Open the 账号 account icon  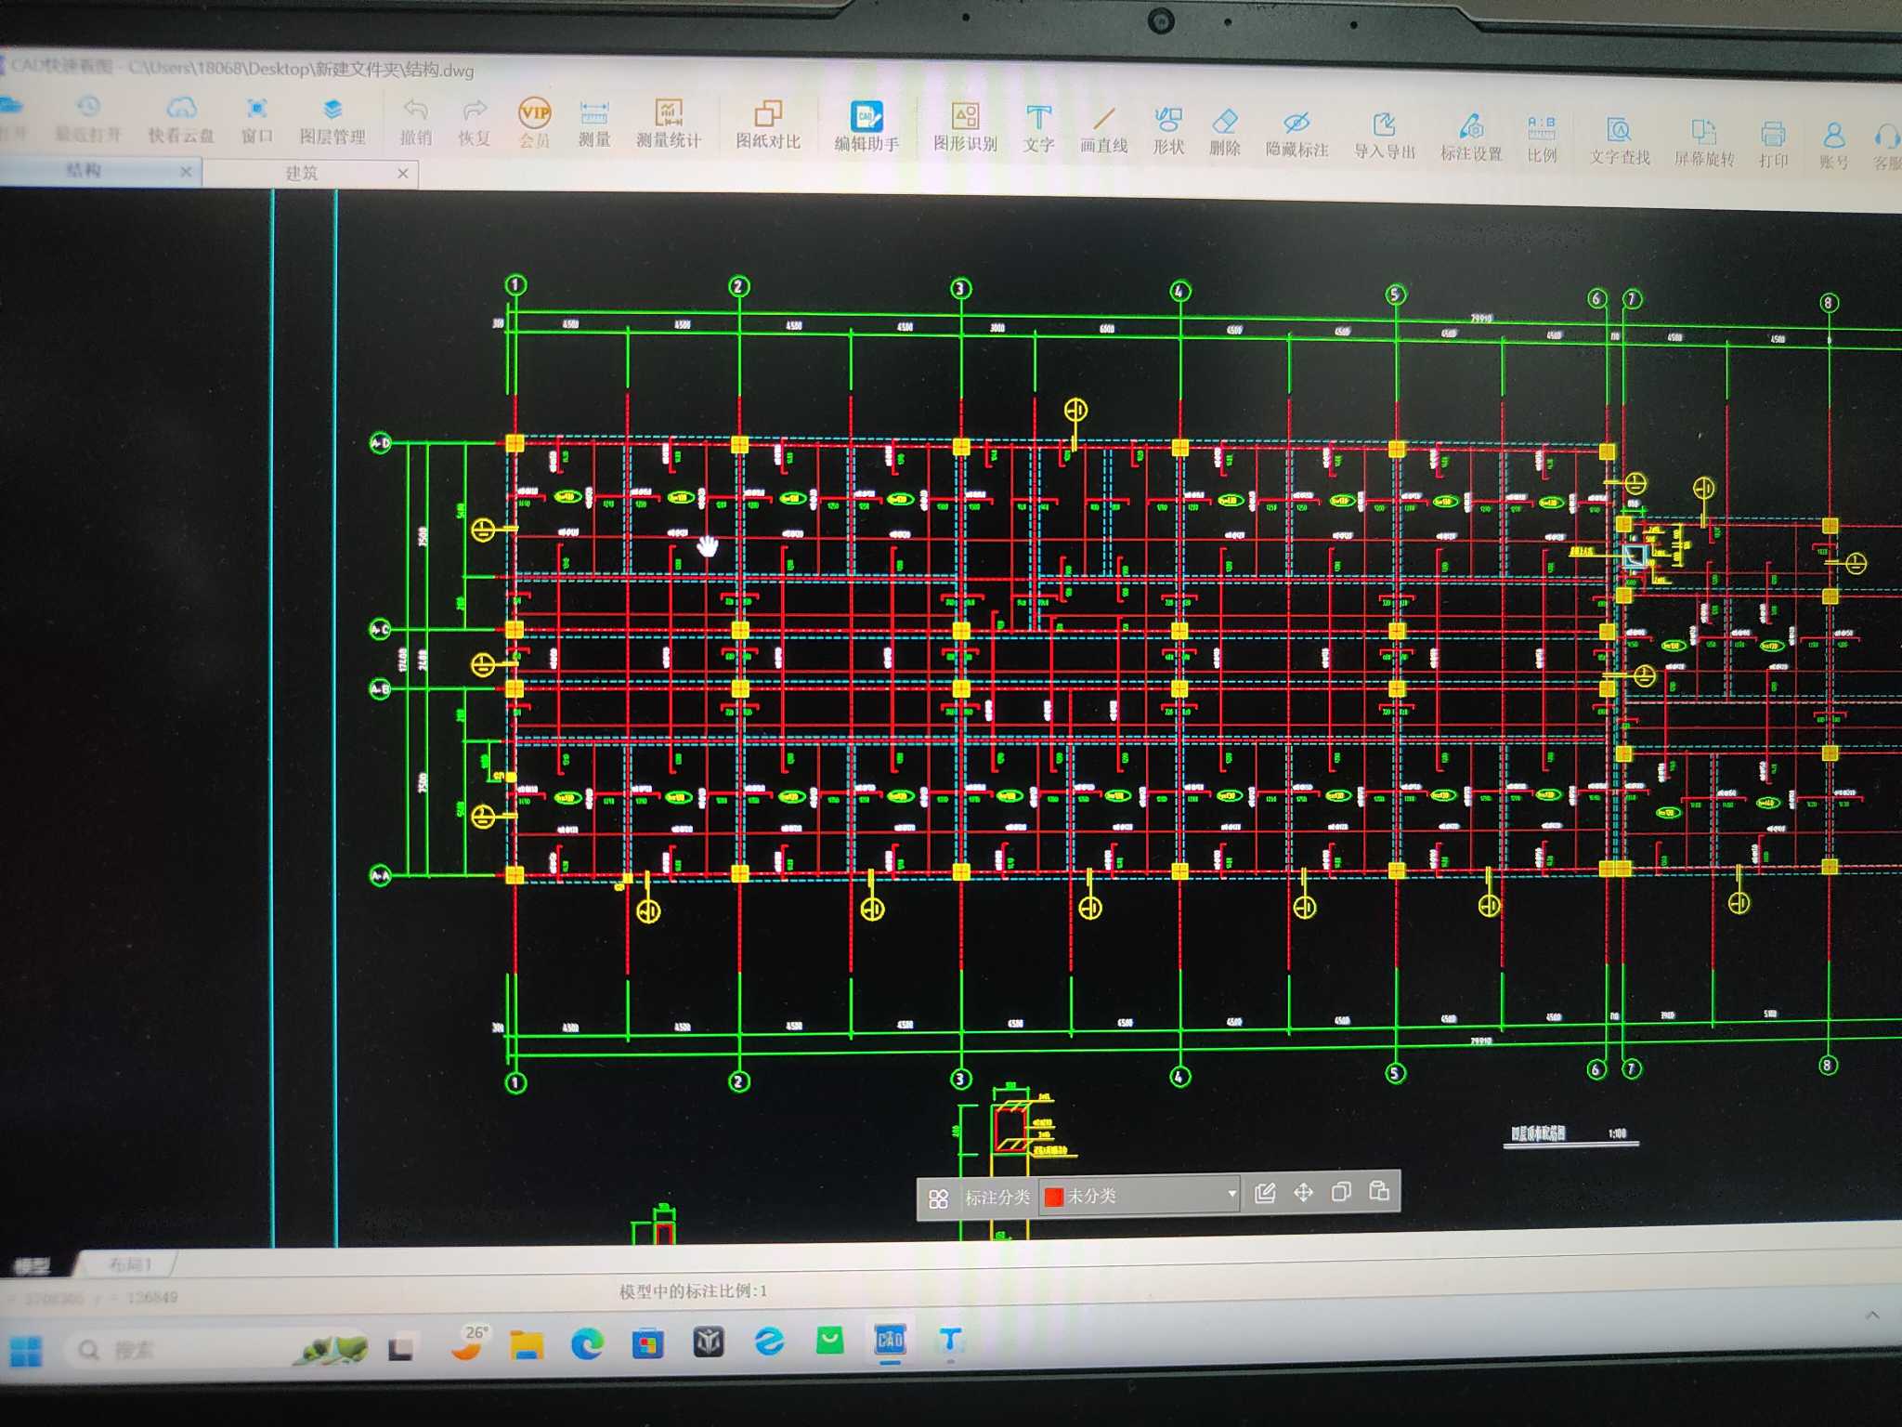coord(1833,147)
